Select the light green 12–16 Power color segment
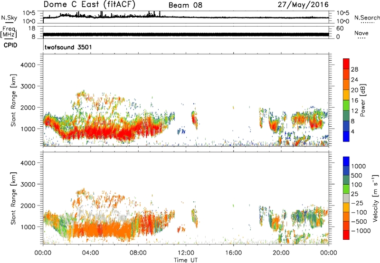This screenshot has width=380, height=263. pyautogui.click(x=346, y=105)
